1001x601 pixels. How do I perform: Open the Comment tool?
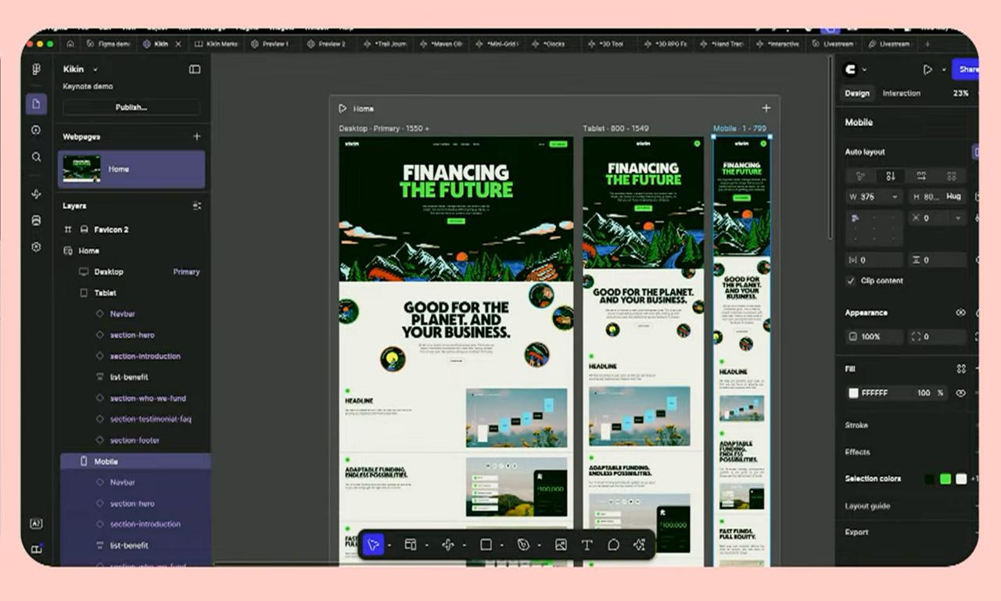tap(614, 545)
